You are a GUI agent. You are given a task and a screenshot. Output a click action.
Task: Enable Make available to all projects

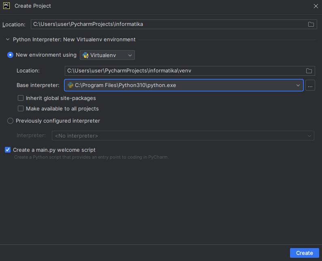[x=21, y=108]
